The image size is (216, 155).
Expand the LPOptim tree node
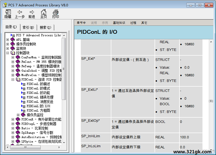tap(13, 141)
